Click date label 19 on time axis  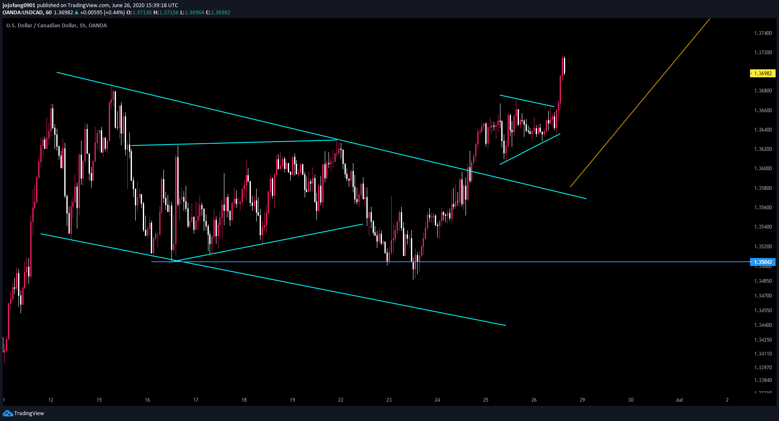point(292,400)
